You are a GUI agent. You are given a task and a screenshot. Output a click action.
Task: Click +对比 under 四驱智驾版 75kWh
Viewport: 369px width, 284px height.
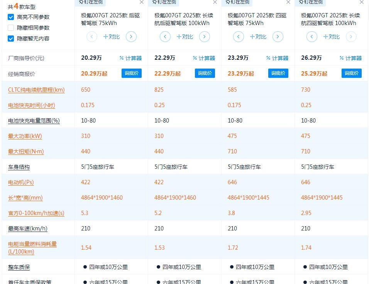258,37
